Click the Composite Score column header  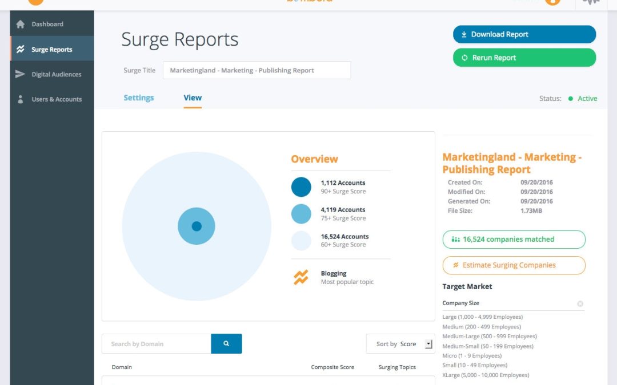click(x=332, y=367)
